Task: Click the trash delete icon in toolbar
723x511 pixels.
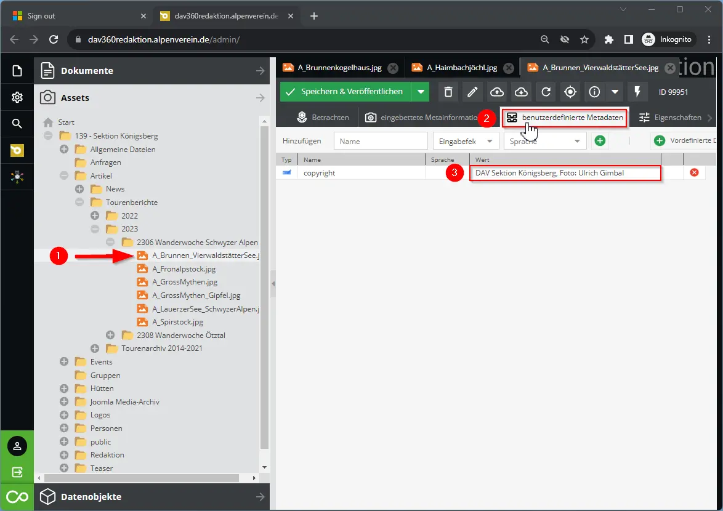Action: coord(448,92)
